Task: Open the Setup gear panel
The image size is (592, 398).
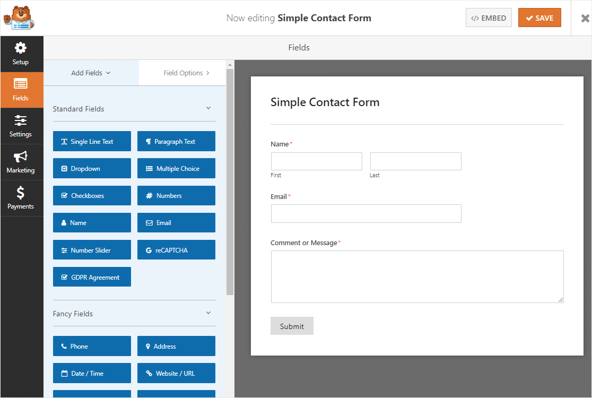Action: [x=22, y=54]
